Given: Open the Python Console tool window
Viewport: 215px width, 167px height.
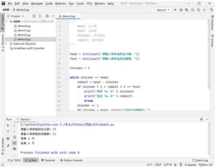Looking at the screenshot, I should click(71, 160).
